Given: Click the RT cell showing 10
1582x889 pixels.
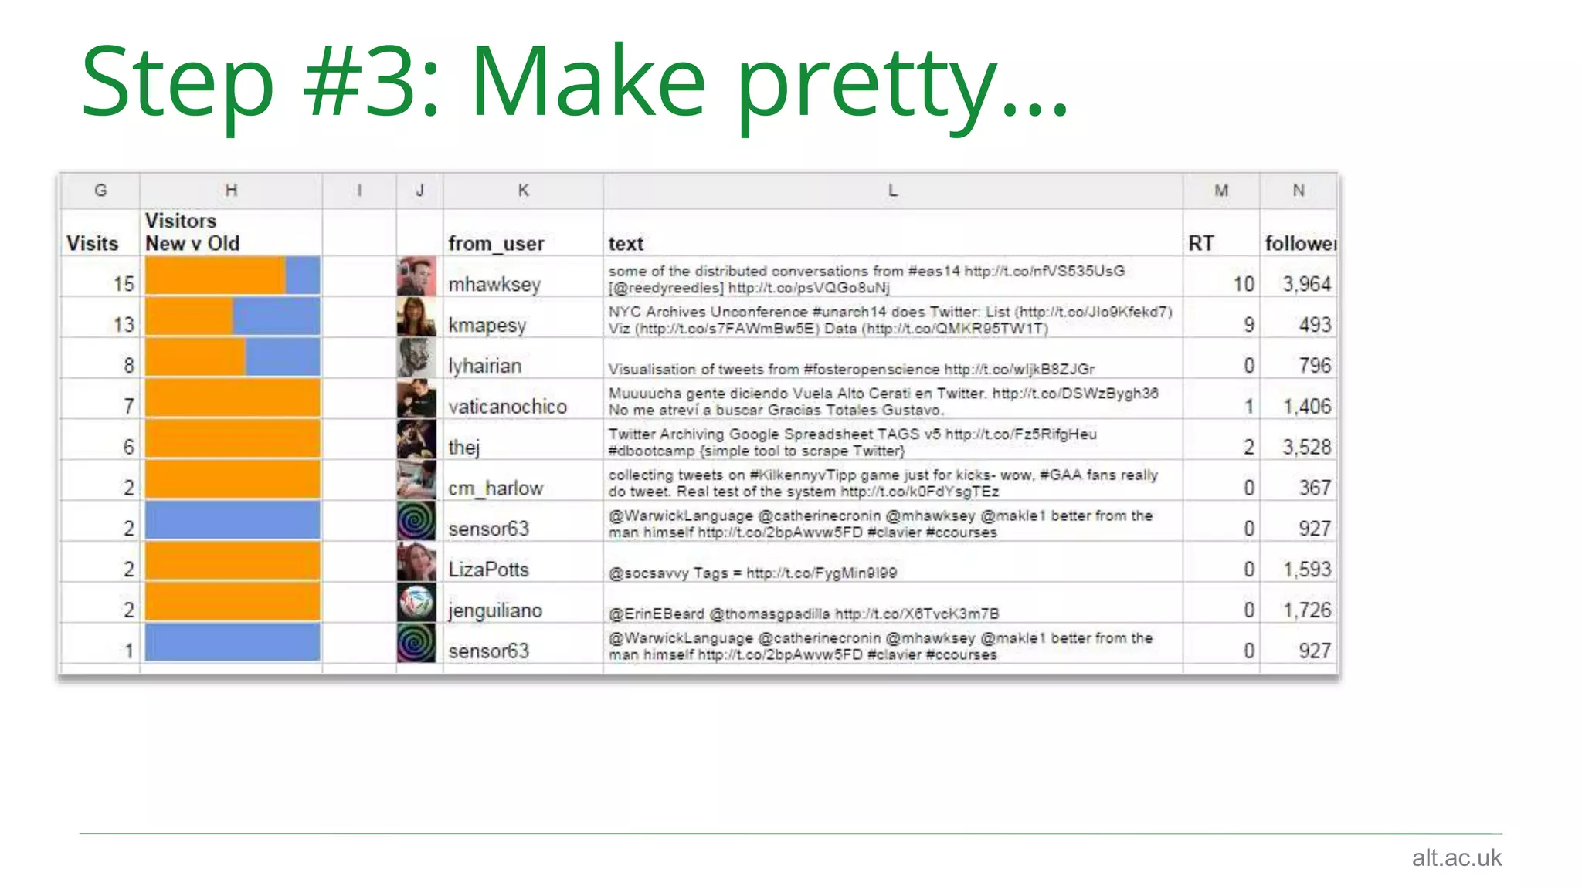Looking at the screenshot, I should tap(1221, 276).
